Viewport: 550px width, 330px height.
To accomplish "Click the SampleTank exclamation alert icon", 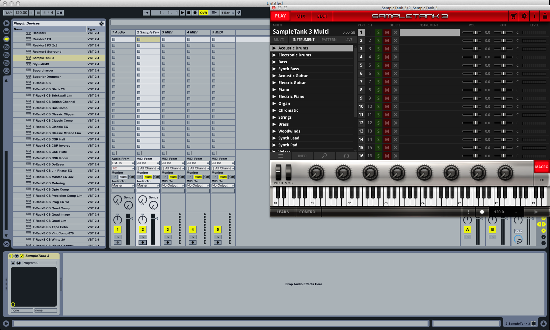I will (469, 212).
